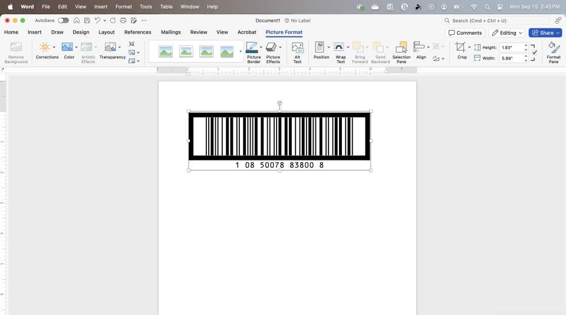Click the Save icon in title bar
Image resolution: width=566 pixels, height=315 pixels.
tap(87, 21)
